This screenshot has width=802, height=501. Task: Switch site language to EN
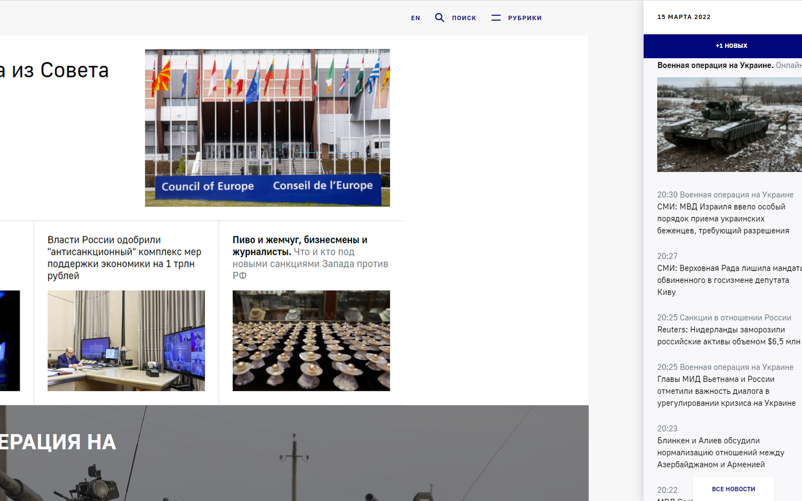pos(416,18)
